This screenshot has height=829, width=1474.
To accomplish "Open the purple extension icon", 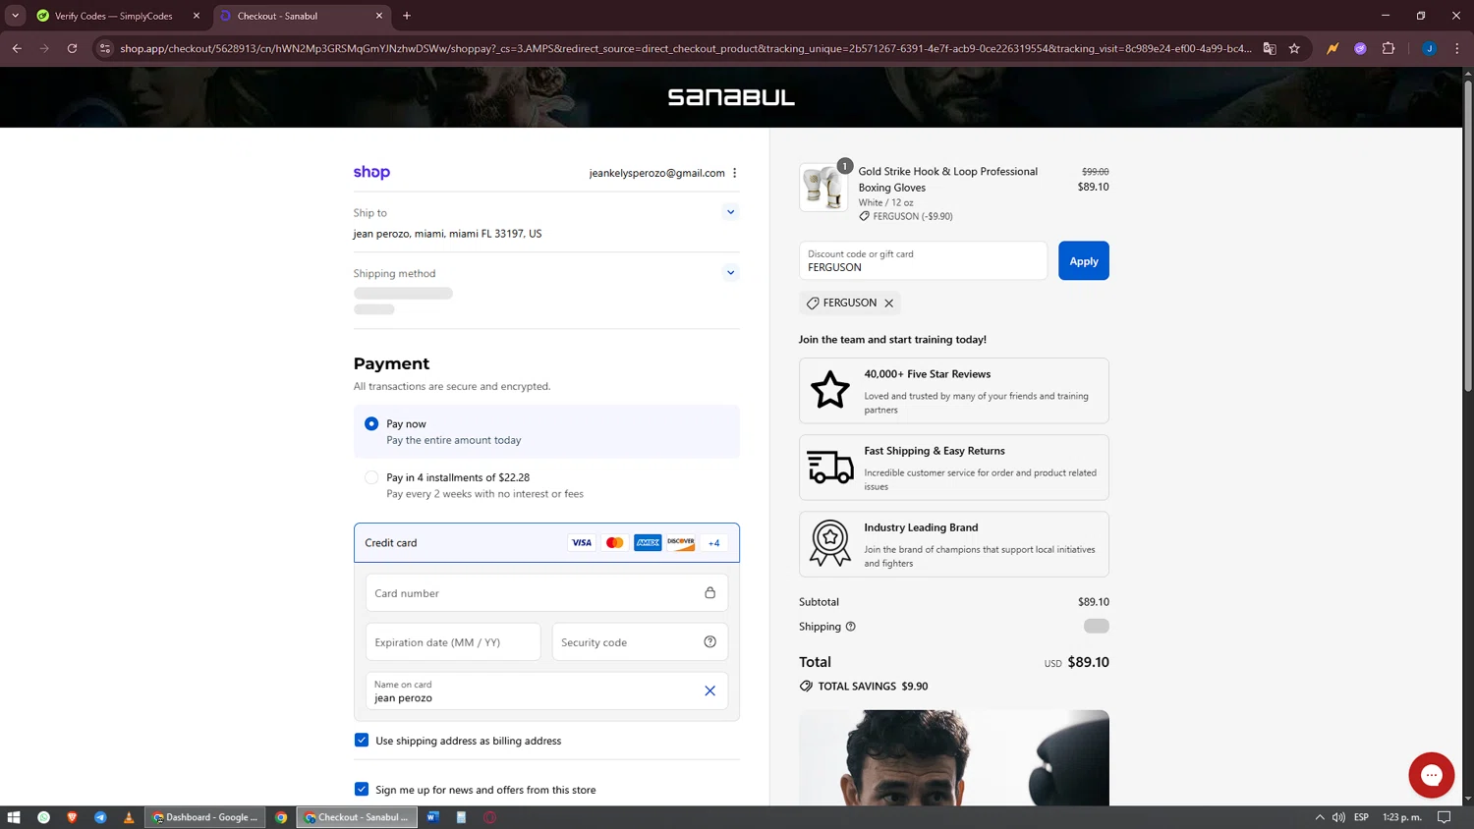I will point(1360,48).
